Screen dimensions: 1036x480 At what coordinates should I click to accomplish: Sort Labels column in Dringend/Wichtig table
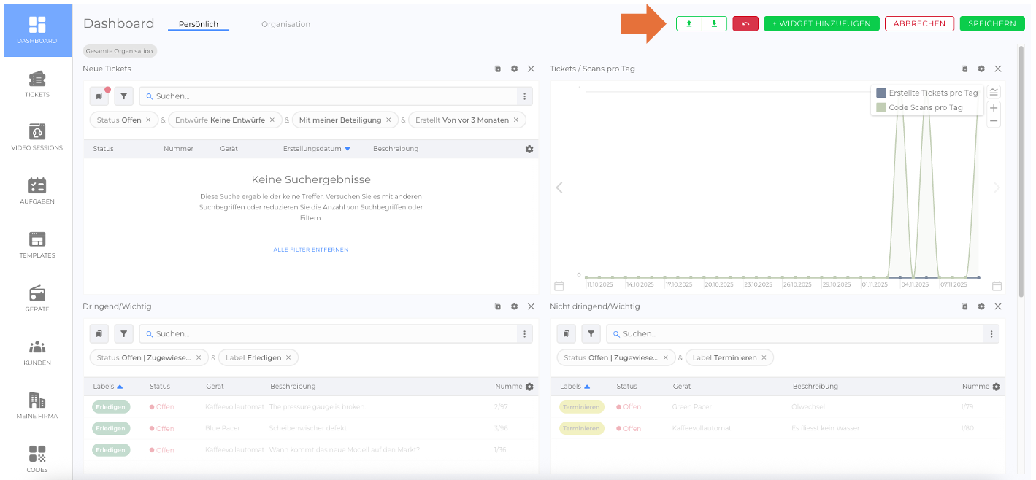pos(107,387)
